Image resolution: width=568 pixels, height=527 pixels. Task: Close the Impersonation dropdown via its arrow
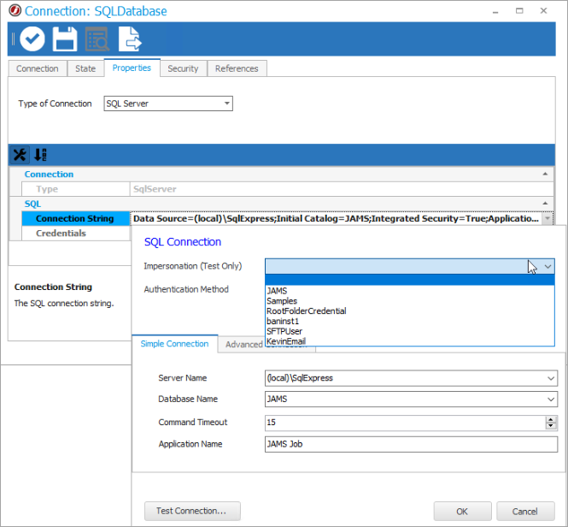(x=548, y=266)
